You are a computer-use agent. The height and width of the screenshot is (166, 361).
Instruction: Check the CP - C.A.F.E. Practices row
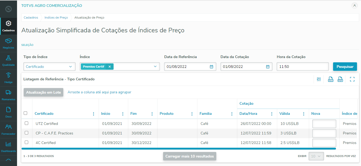pyautogui.click(x=26, y=133)
